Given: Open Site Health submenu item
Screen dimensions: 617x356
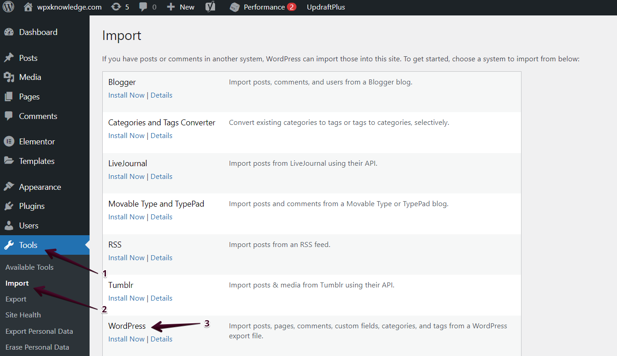Looking at the screenshot, I should click(x=23, y=315).
